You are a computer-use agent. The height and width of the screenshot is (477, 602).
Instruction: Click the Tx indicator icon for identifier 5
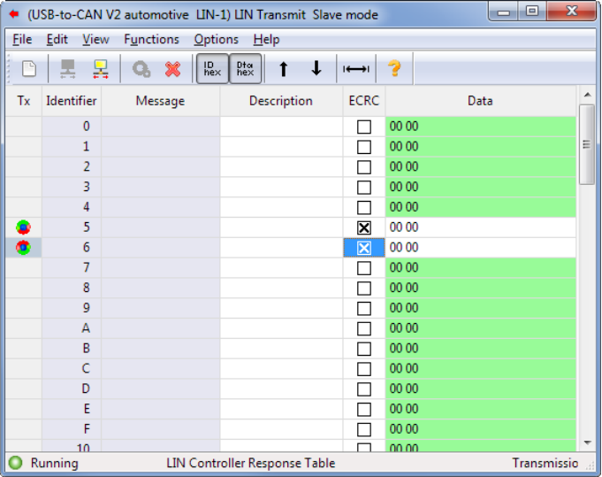coord(23,227)
